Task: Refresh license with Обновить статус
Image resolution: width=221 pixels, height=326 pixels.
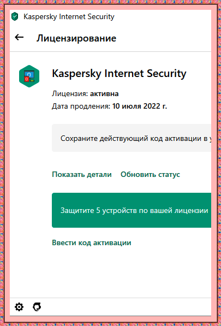Action: pos(150,174)
